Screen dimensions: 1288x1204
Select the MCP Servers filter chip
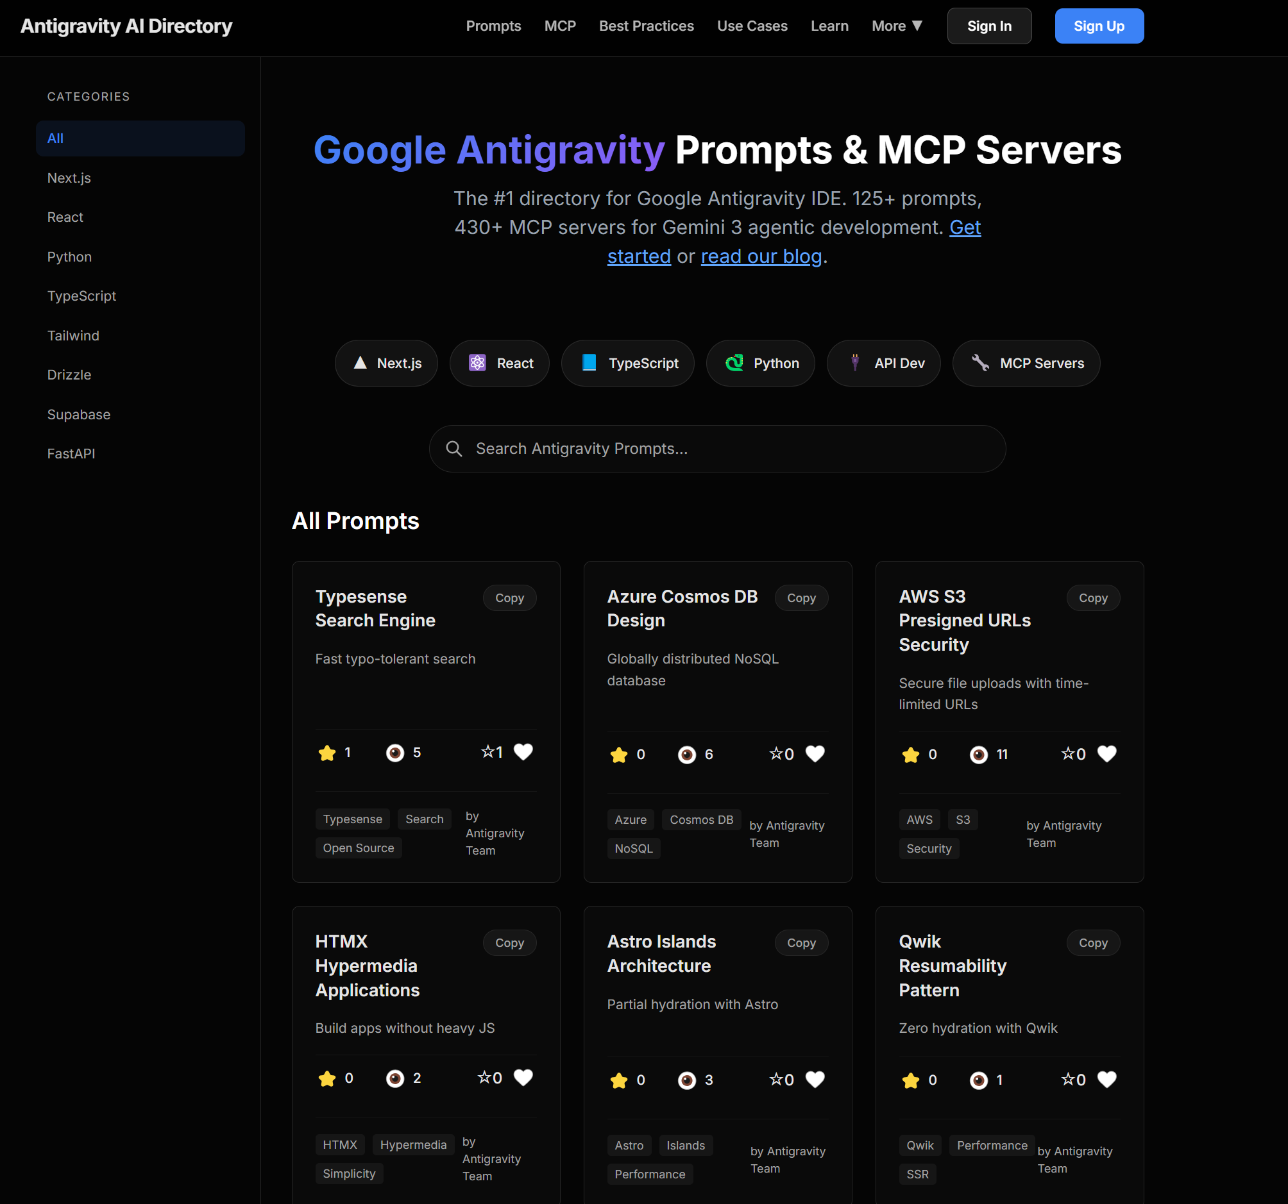tap(1026, 364)
